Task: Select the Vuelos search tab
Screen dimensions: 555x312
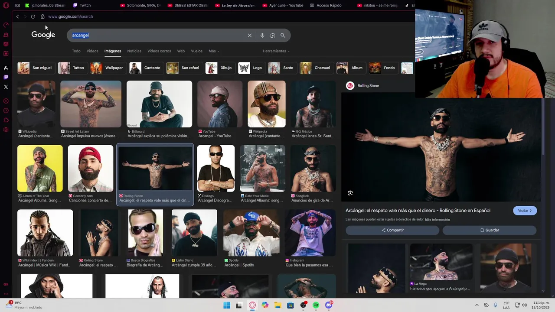Action: point(197,51)
